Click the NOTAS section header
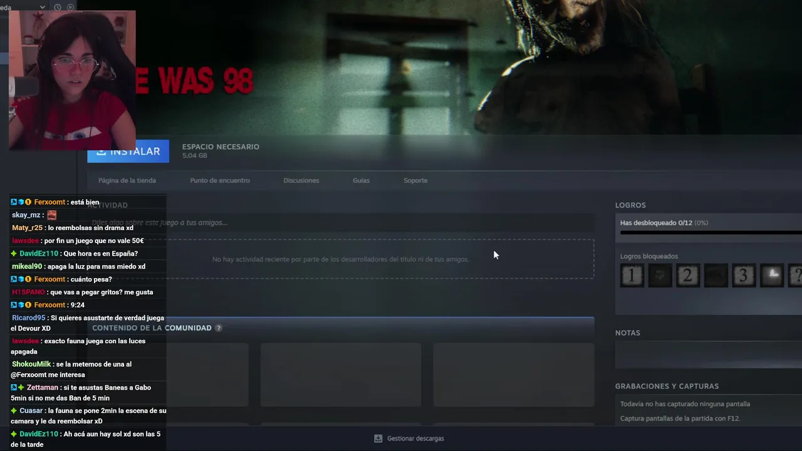802x451 pixels. (628, 333)
